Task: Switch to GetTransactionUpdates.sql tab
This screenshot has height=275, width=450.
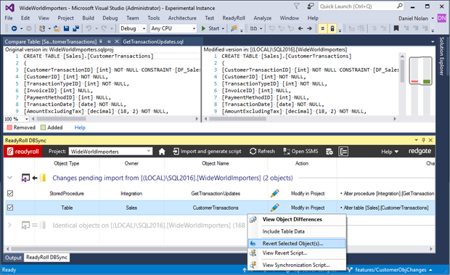Action: [x=153, y=42]
